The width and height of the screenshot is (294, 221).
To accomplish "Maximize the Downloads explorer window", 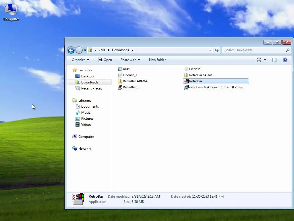I will click(x=277, y=42).
